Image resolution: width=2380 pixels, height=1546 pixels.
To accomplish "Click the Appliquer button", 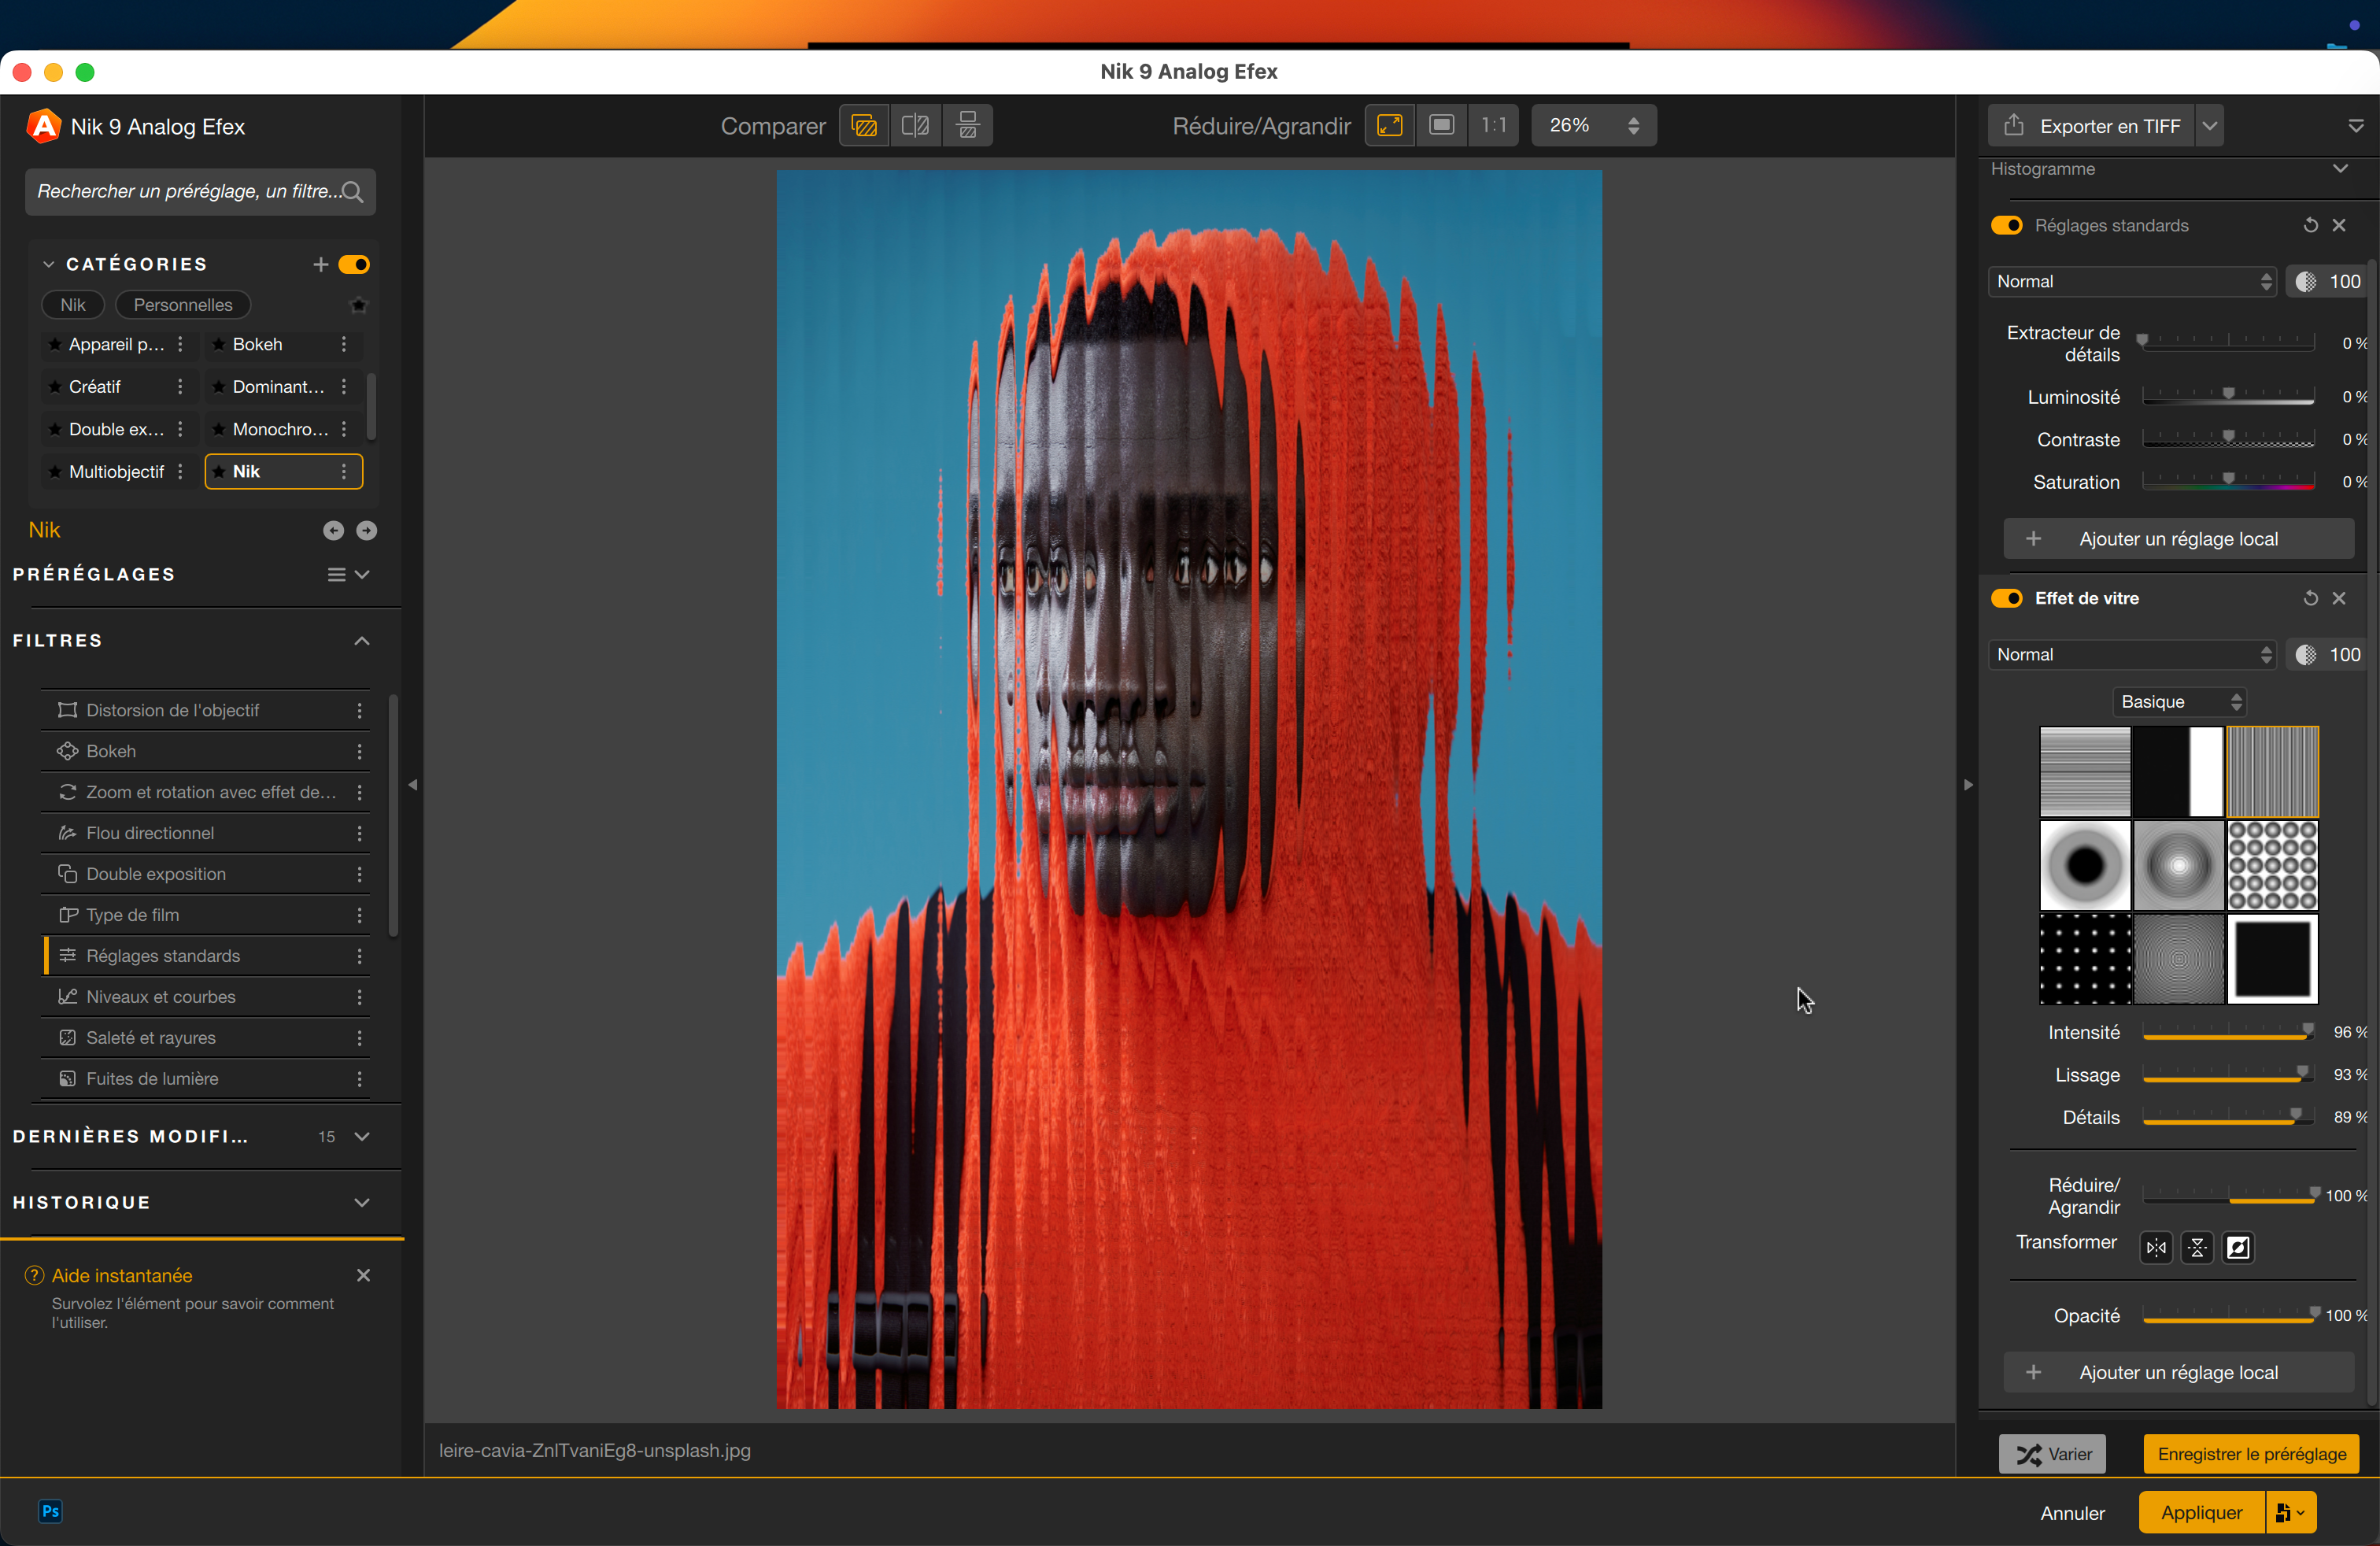I will pos(2201,1512).
